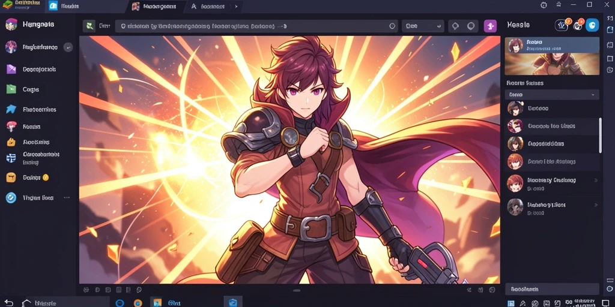Click the slider handle below the main artwork
Image resolution: width=615 pixels, height=307 pixels.
(297, 290)
